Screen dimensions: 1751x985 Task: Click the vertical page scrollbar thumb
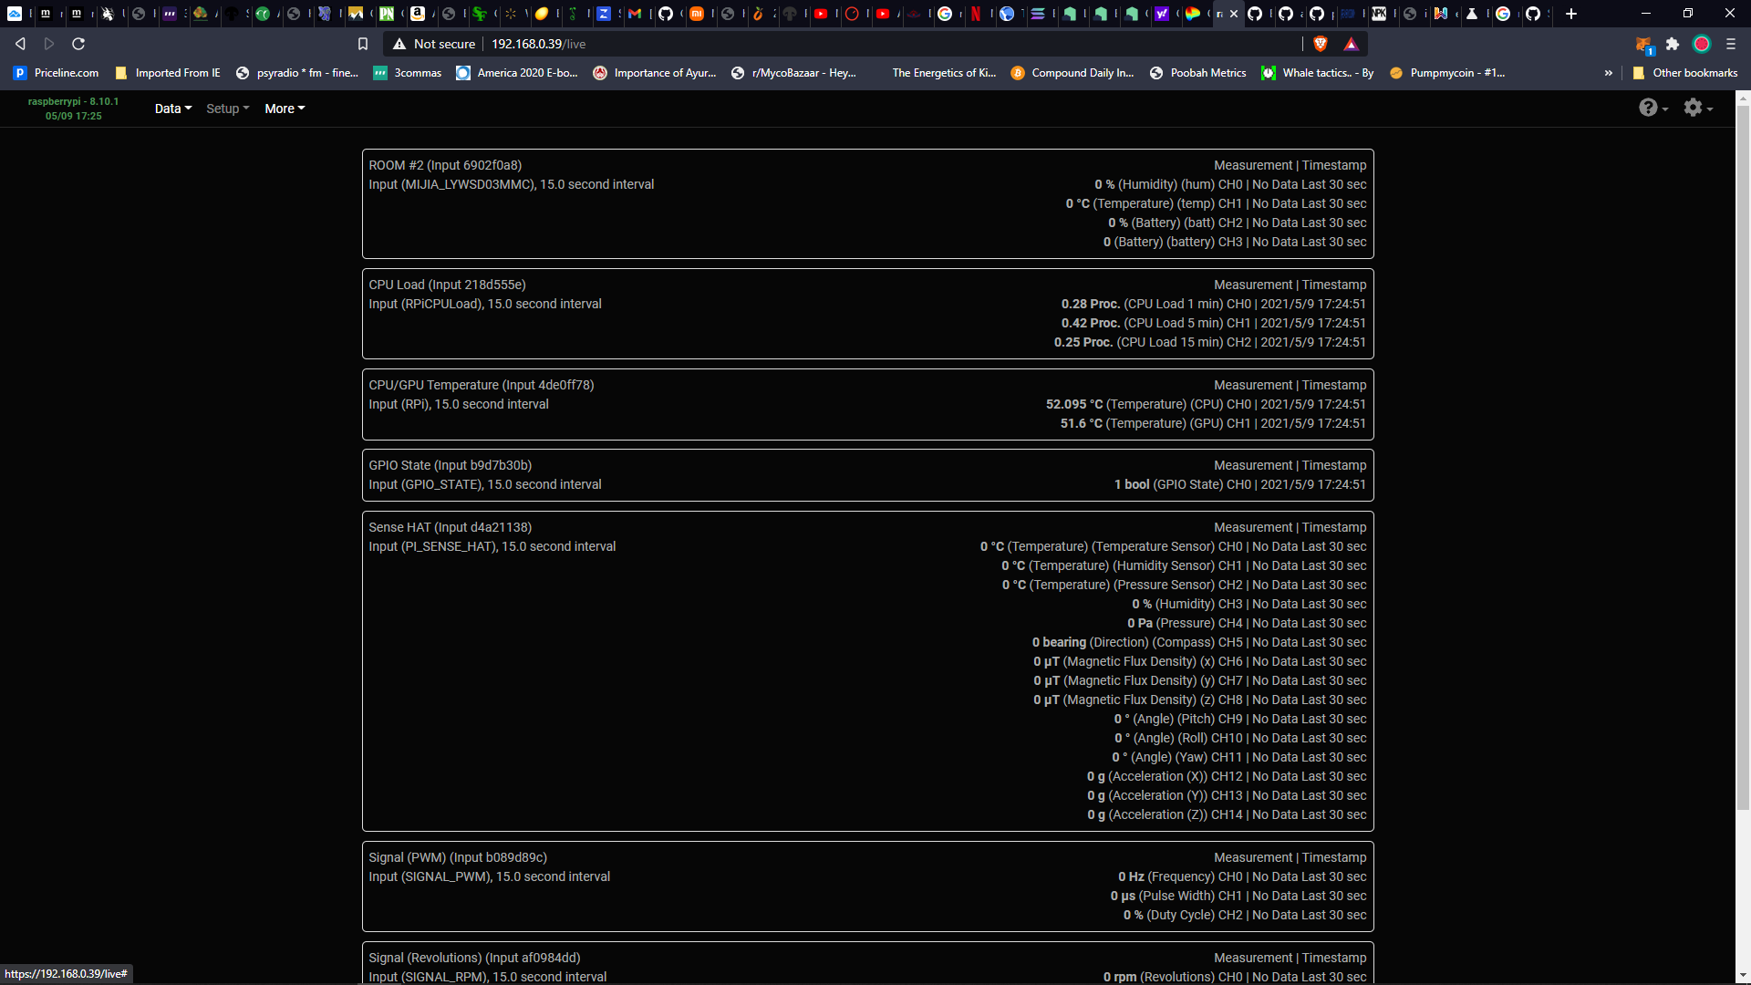pos(1743,458)
